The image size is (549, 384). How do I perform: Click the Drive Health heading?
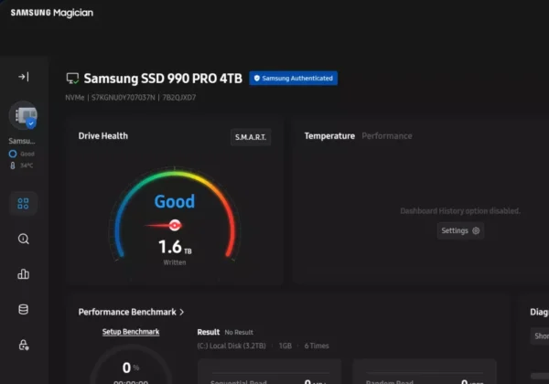[x=102, y=135]
